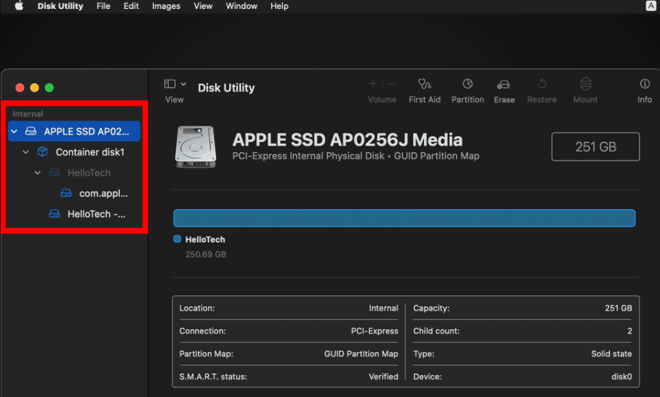Image resolution: width=660 pixels, height=397 pixels.
Task: Close the Disk Utility window
Action: tap(20, 87)
